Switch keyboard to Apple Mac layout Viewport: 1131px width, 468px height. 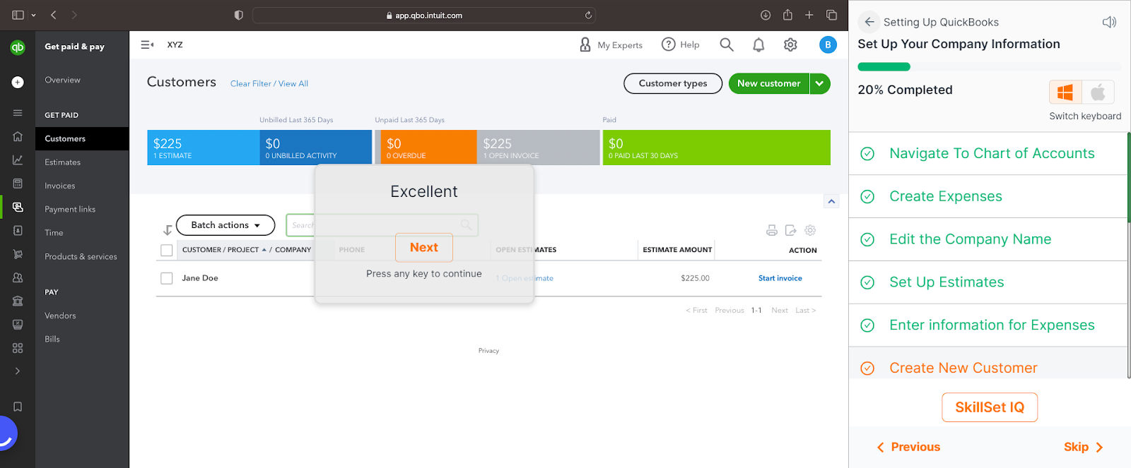click(x=1098, y=92)
